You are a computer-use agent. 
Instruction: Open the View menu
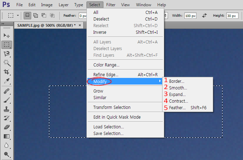point(125,5)
